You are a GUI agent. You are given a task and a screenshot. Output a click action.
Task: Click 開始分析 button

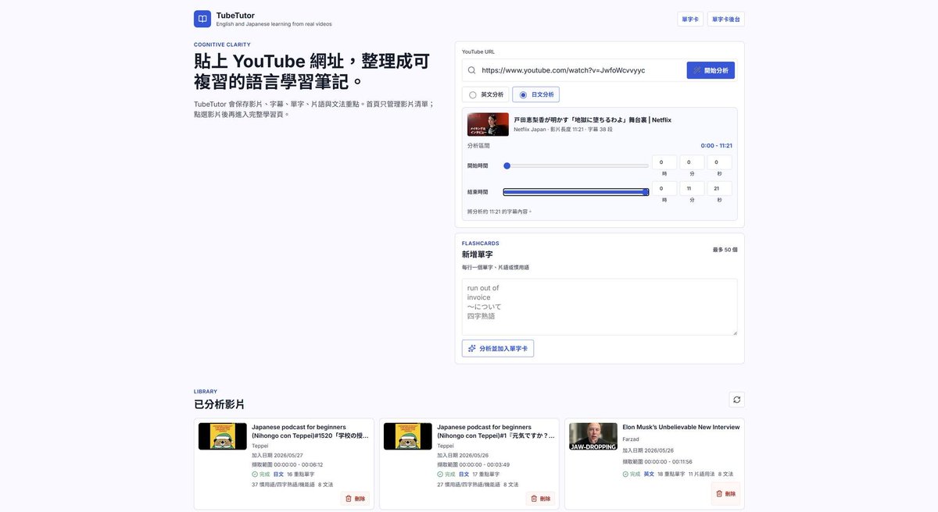point(711,70)
